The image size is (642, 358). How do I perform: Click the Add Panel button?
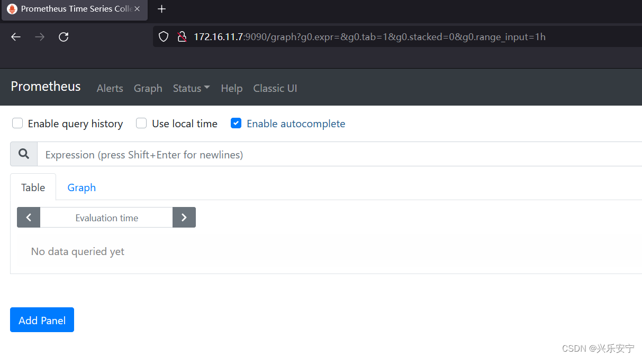coord(42,320)
